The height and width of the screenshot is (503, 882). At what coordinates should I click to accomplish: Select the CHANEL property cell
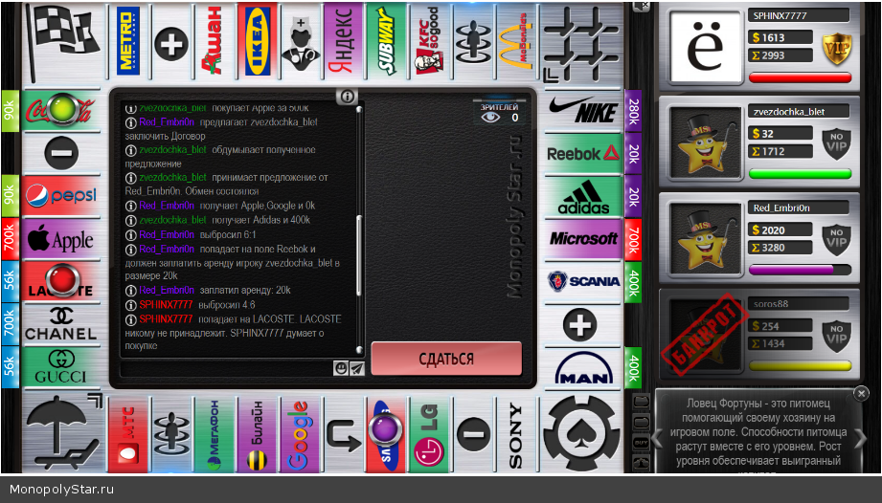point(61,324)
